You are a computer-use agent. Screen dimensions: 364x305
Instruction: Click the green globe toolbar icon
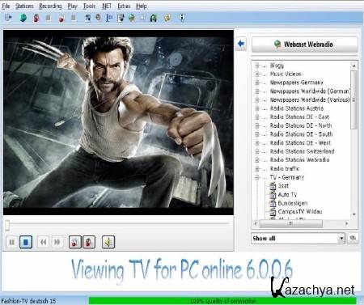coord(23,18)
